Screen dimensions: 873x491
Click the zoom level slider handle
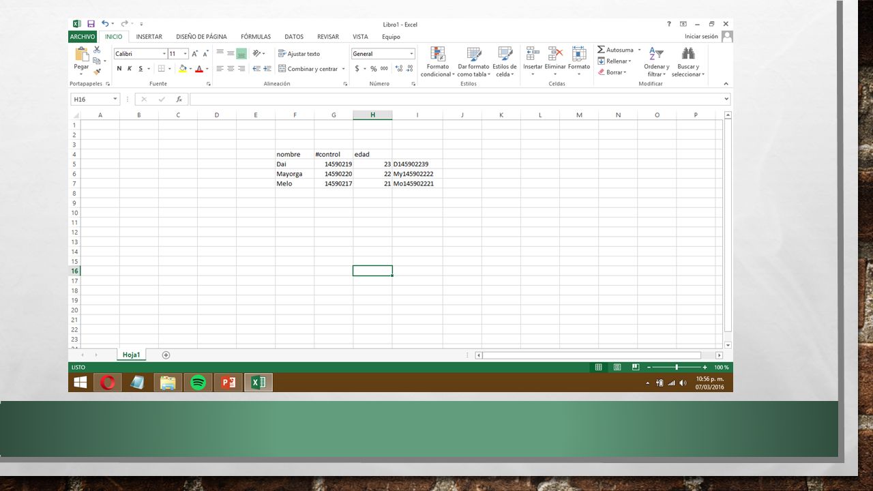coord(676,367)
